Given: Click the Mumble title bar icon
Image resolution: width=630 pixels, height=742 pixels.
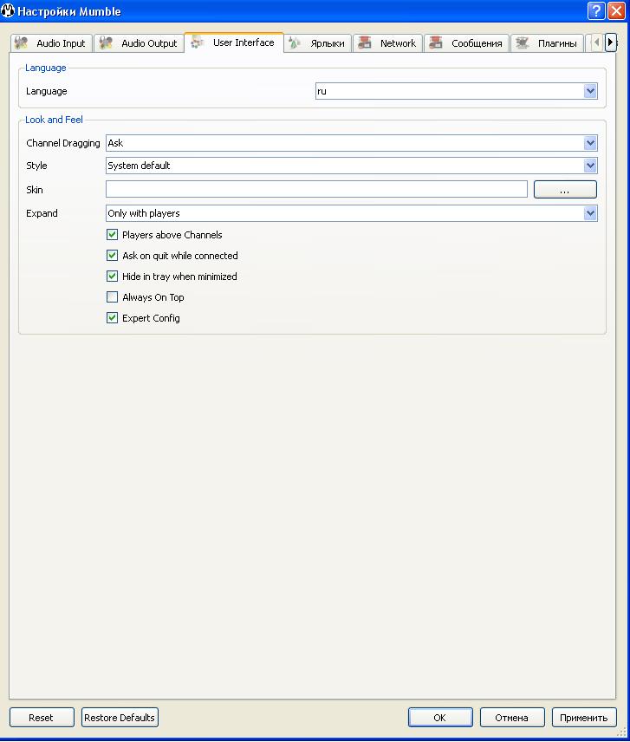Looking at the screenshot, I should click(x=9, y=11).
